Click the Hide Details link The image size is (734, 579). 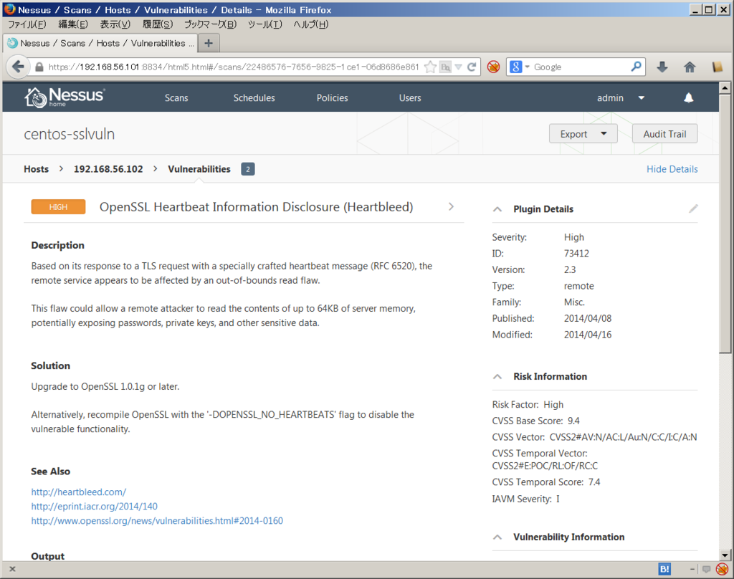(x=672, y=169)
